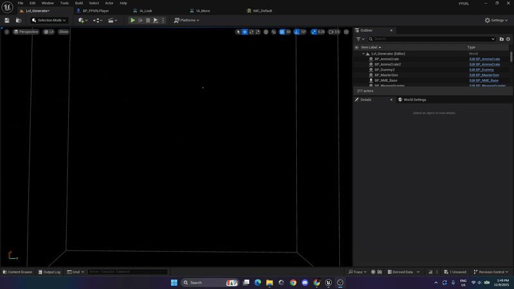Viewport: 514px width, 289px height.
Task: Open the cinematics clapperboard menu
Action: pyautogui.click(x=112, y=21)
